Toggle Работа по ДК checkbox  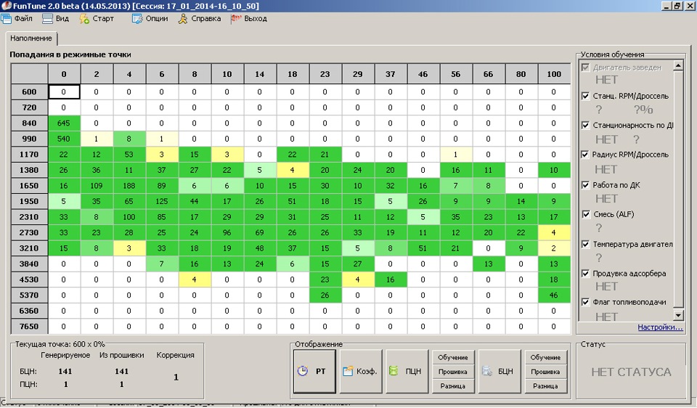585,185
